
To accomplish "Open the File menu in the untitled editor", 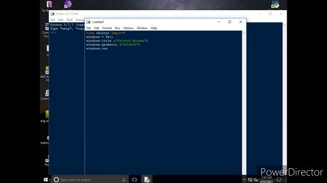I will click(88, 28).
